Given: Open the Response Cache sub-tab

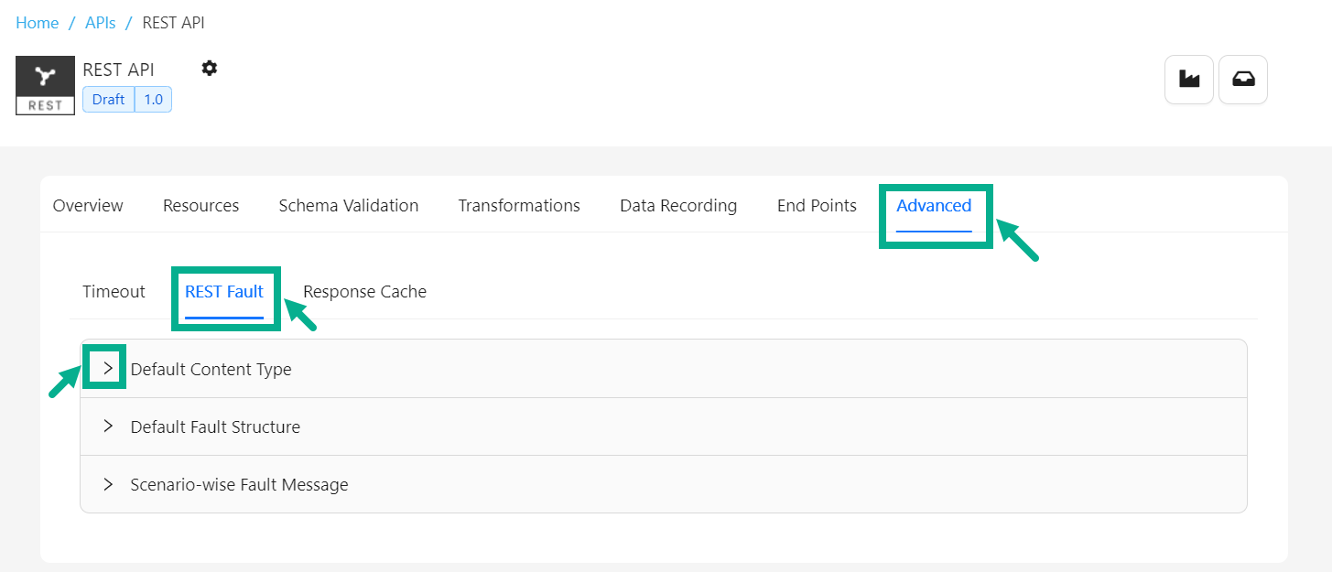Looking at the screenshot, I should [364, 292].
